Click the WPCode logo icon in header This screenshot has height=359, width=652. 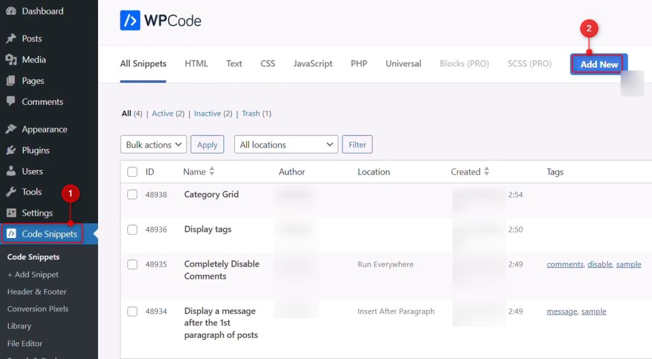(x=130, y=20)
